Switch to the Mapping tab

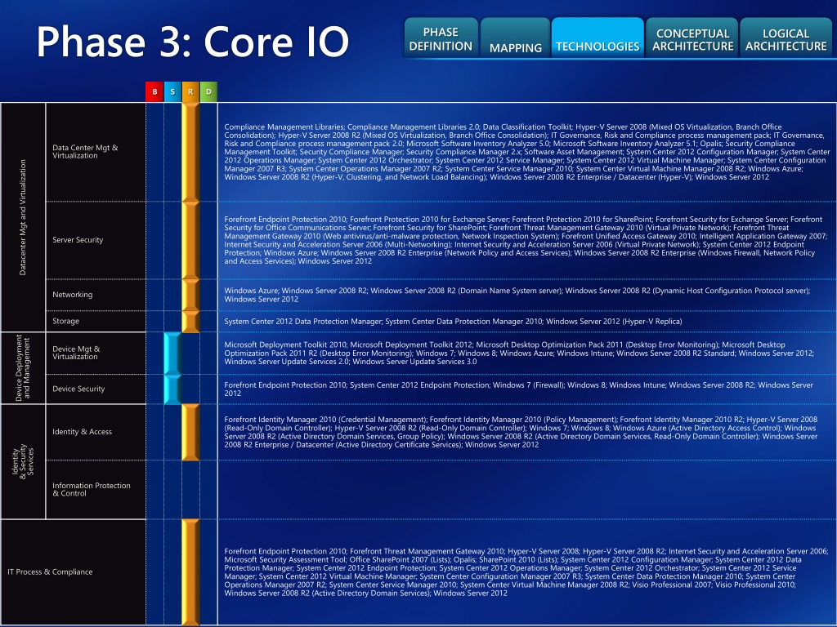pyautogui.click(x=515, y=38)
